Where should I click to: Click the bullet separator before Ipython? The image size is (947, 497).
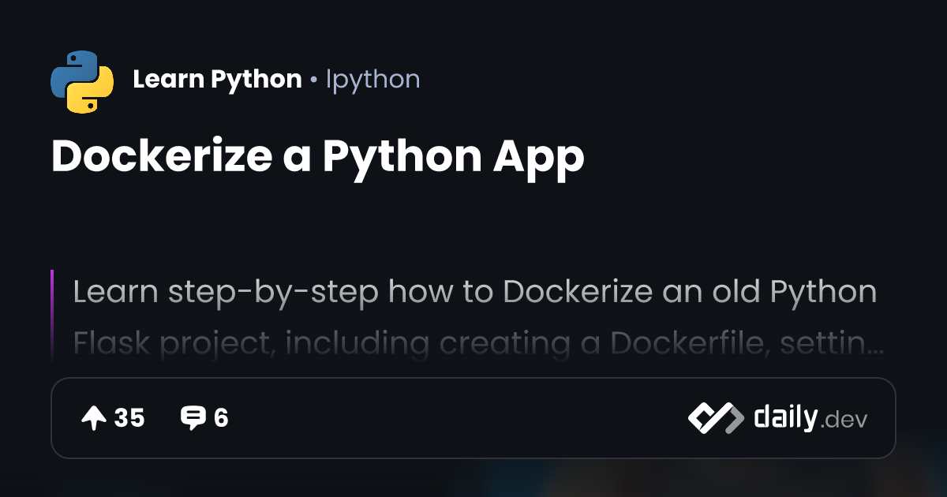tap(314, 80)
